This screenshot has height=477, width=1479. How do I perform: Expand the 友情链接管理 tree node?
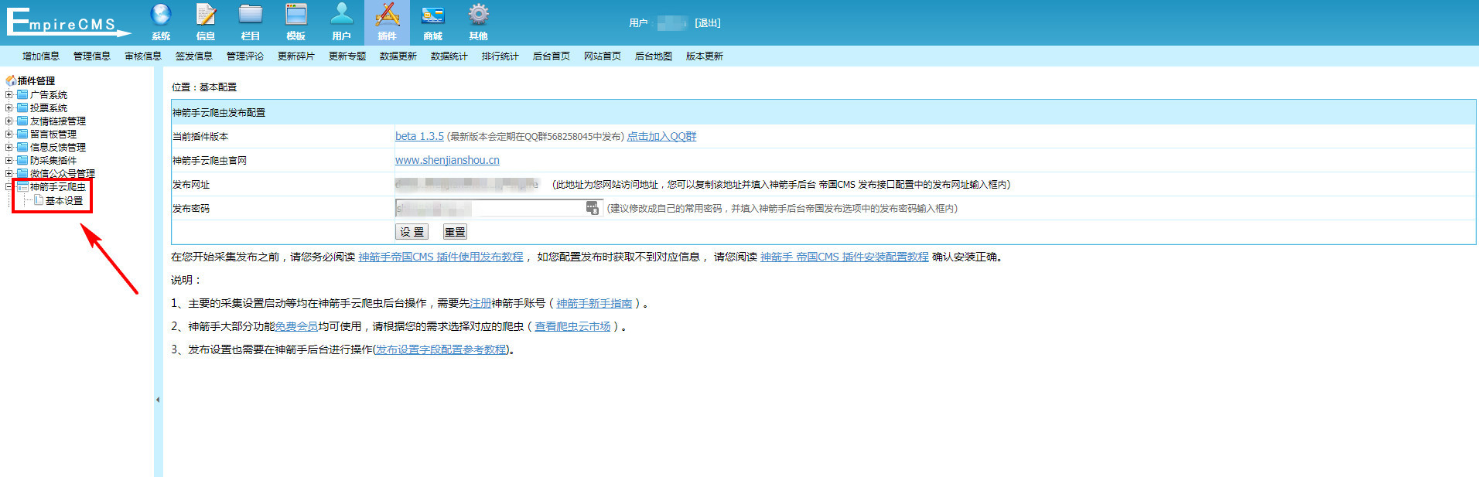9,121
